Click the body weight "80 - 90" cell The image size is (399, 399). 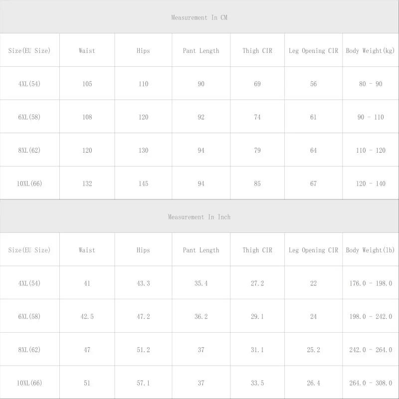click(371, 84)
